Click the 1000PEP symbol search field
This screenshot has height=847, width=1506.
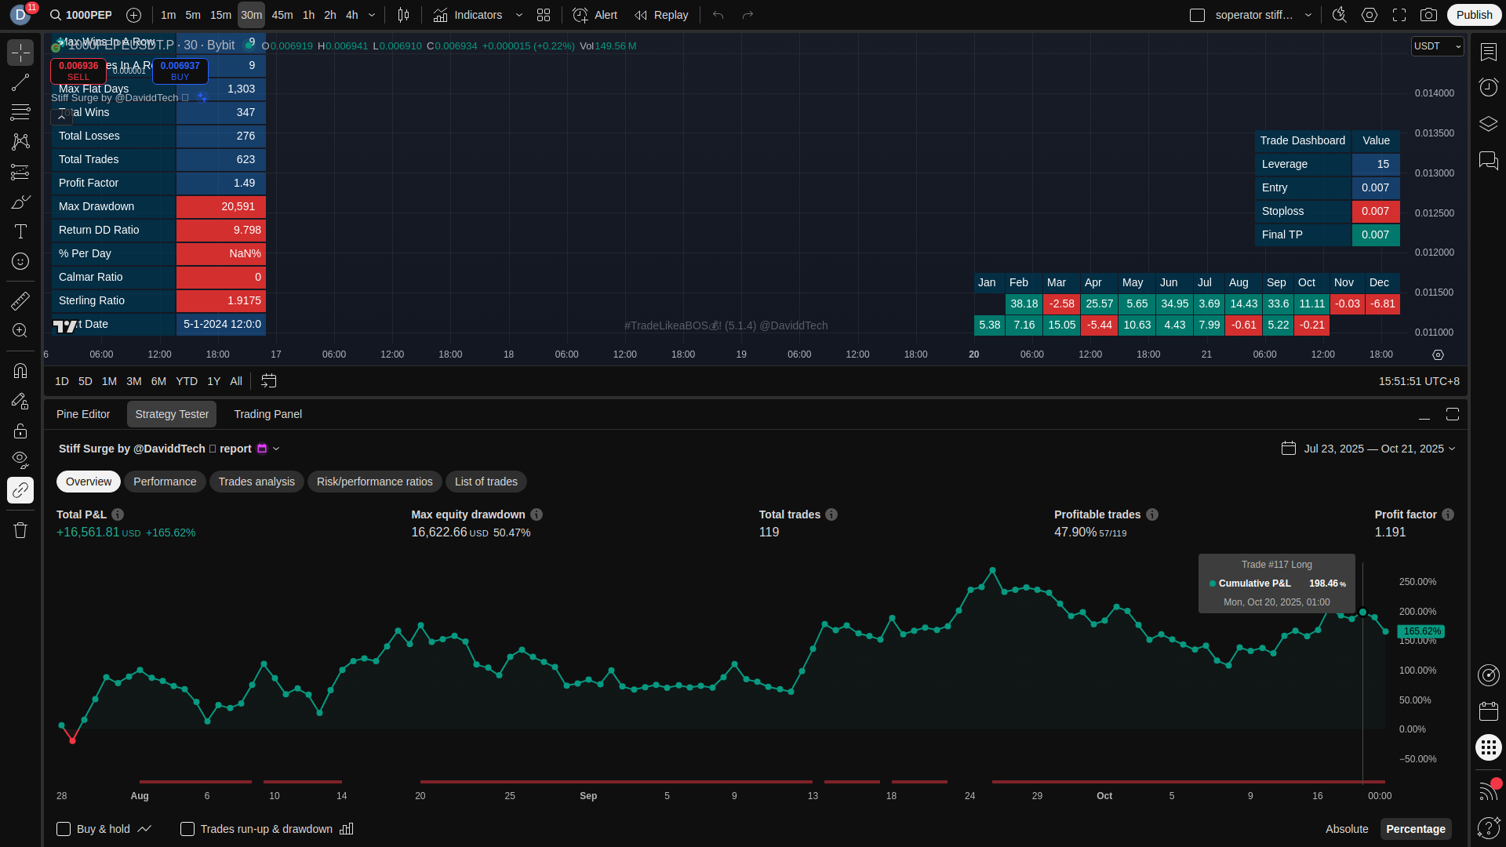point(81,15)
